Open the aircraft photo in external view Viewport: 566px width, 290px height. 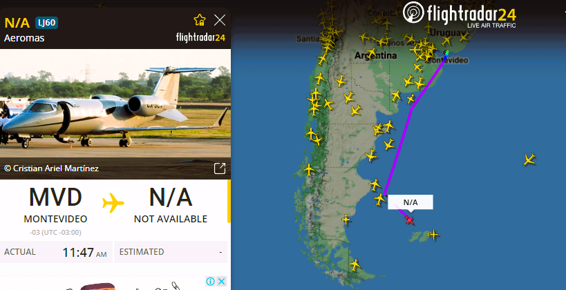pyautogui.click(x=220, y=168)
